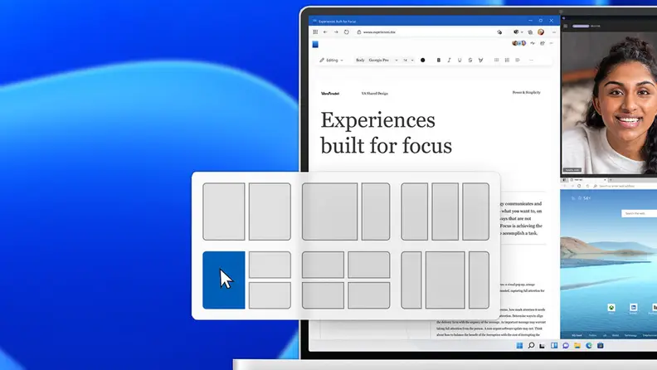657x370 pixels.
Task: Toggle italic formatting
Action: click(x=449, y=61)
